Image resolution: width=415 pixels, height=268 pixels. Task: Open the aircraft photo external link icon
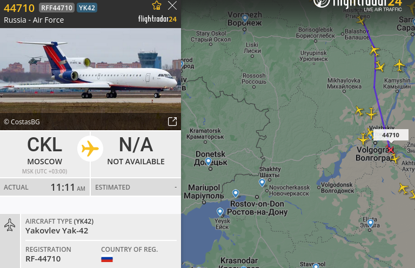172,122
